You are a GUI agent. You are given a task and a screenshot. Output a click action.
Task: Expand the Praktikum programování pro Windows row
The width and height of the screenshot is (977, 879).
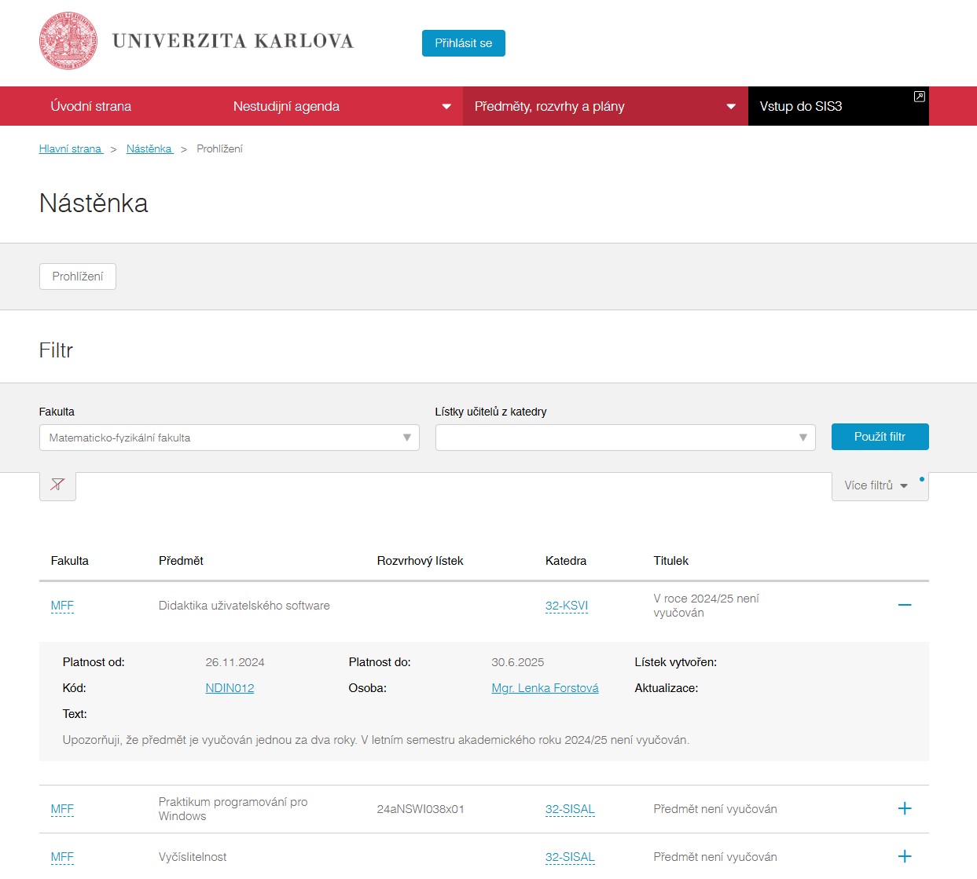(904, 808)
